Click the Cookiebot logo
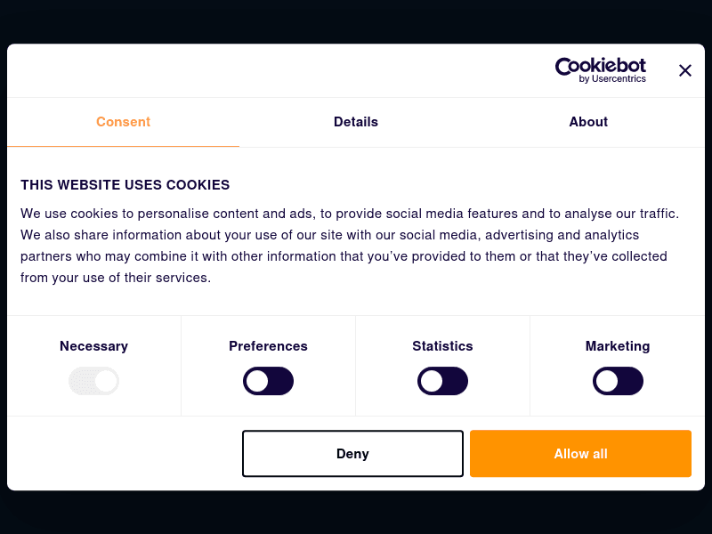The width and height of the screenshot is (712, 534). [x=600, y=67]
